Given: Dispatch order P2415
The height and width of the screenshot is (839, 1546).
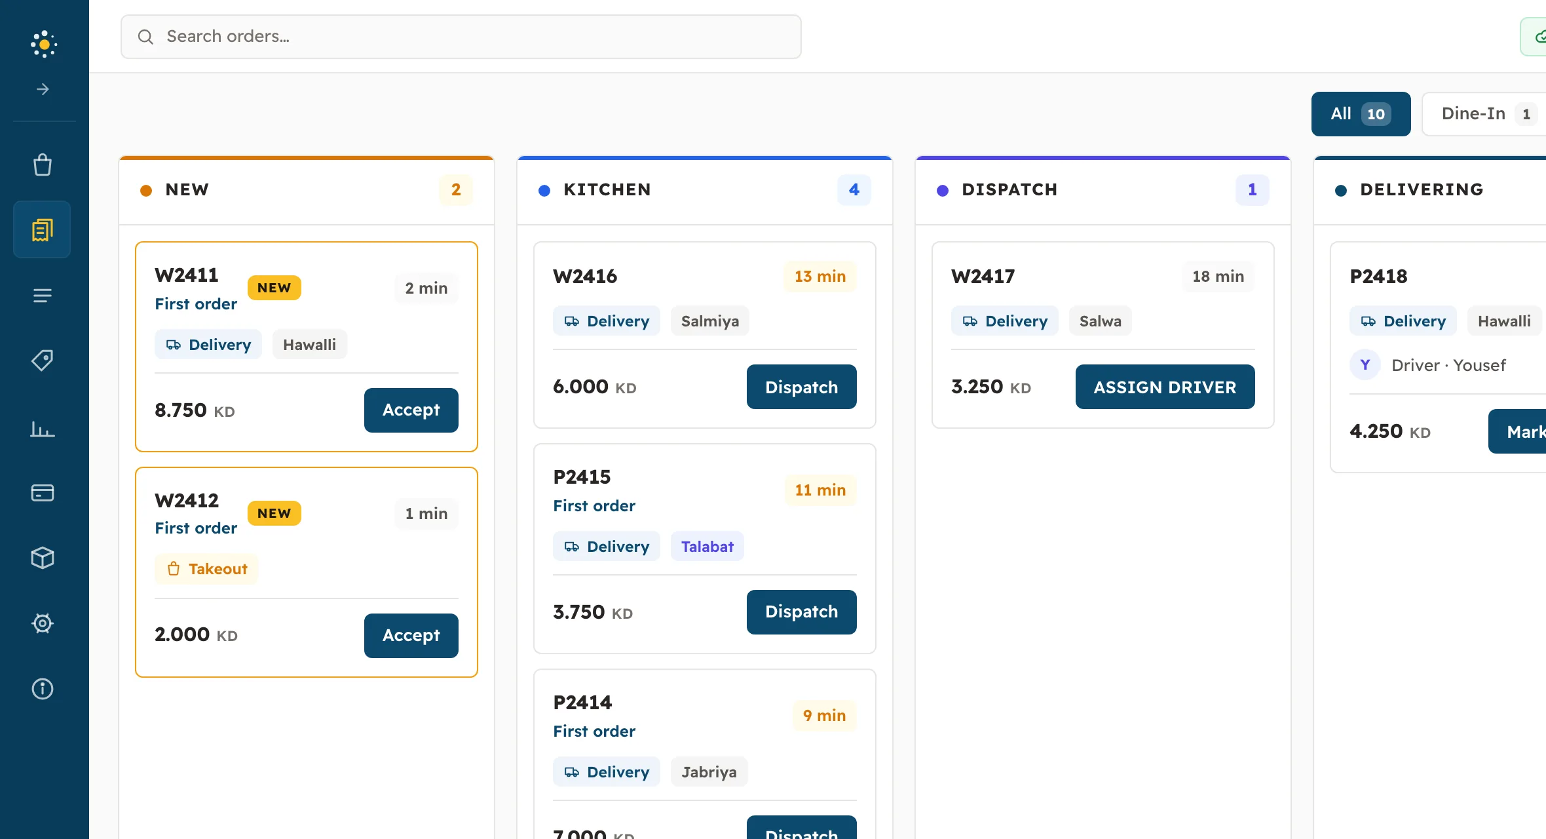Looking at the screenshot, I should coord(801,612).
